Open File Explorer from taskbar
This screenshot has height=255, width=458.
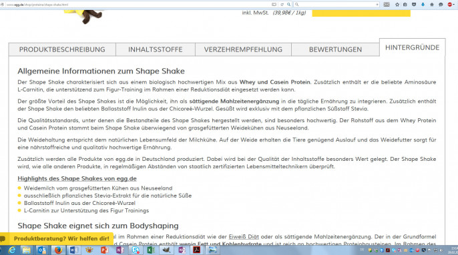coord(26,250)
